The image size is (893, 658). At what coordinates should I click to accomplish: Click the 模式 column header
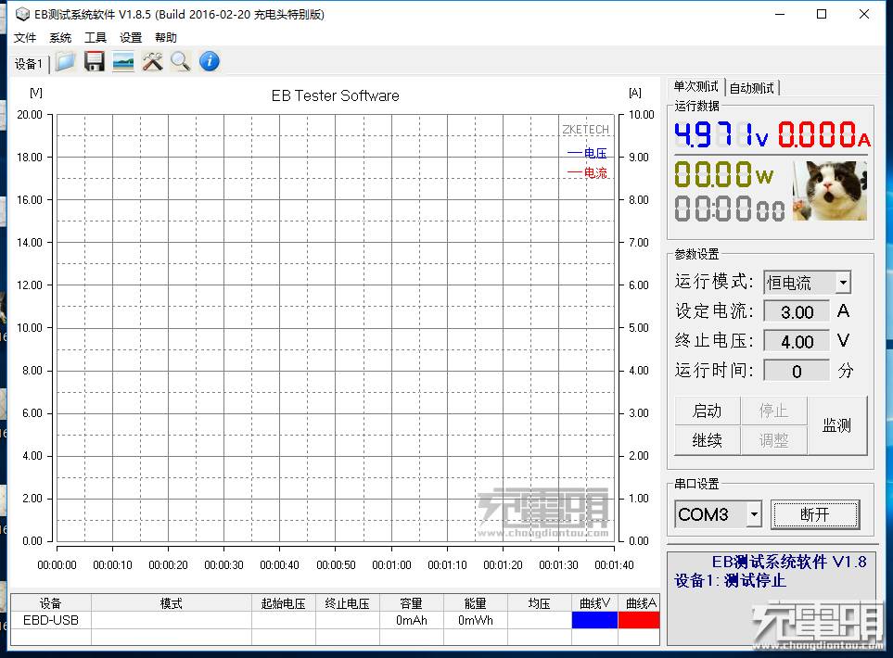171,603
